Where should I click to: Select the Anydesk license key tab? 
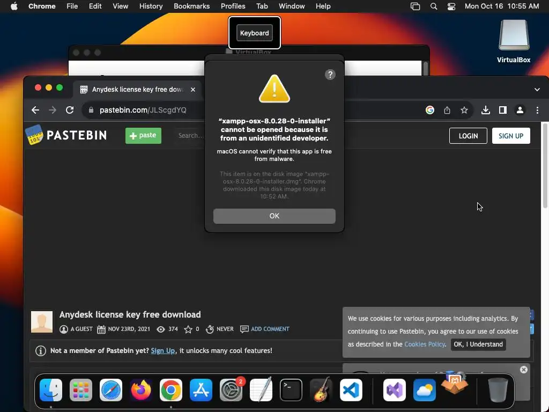coord(137,90)
